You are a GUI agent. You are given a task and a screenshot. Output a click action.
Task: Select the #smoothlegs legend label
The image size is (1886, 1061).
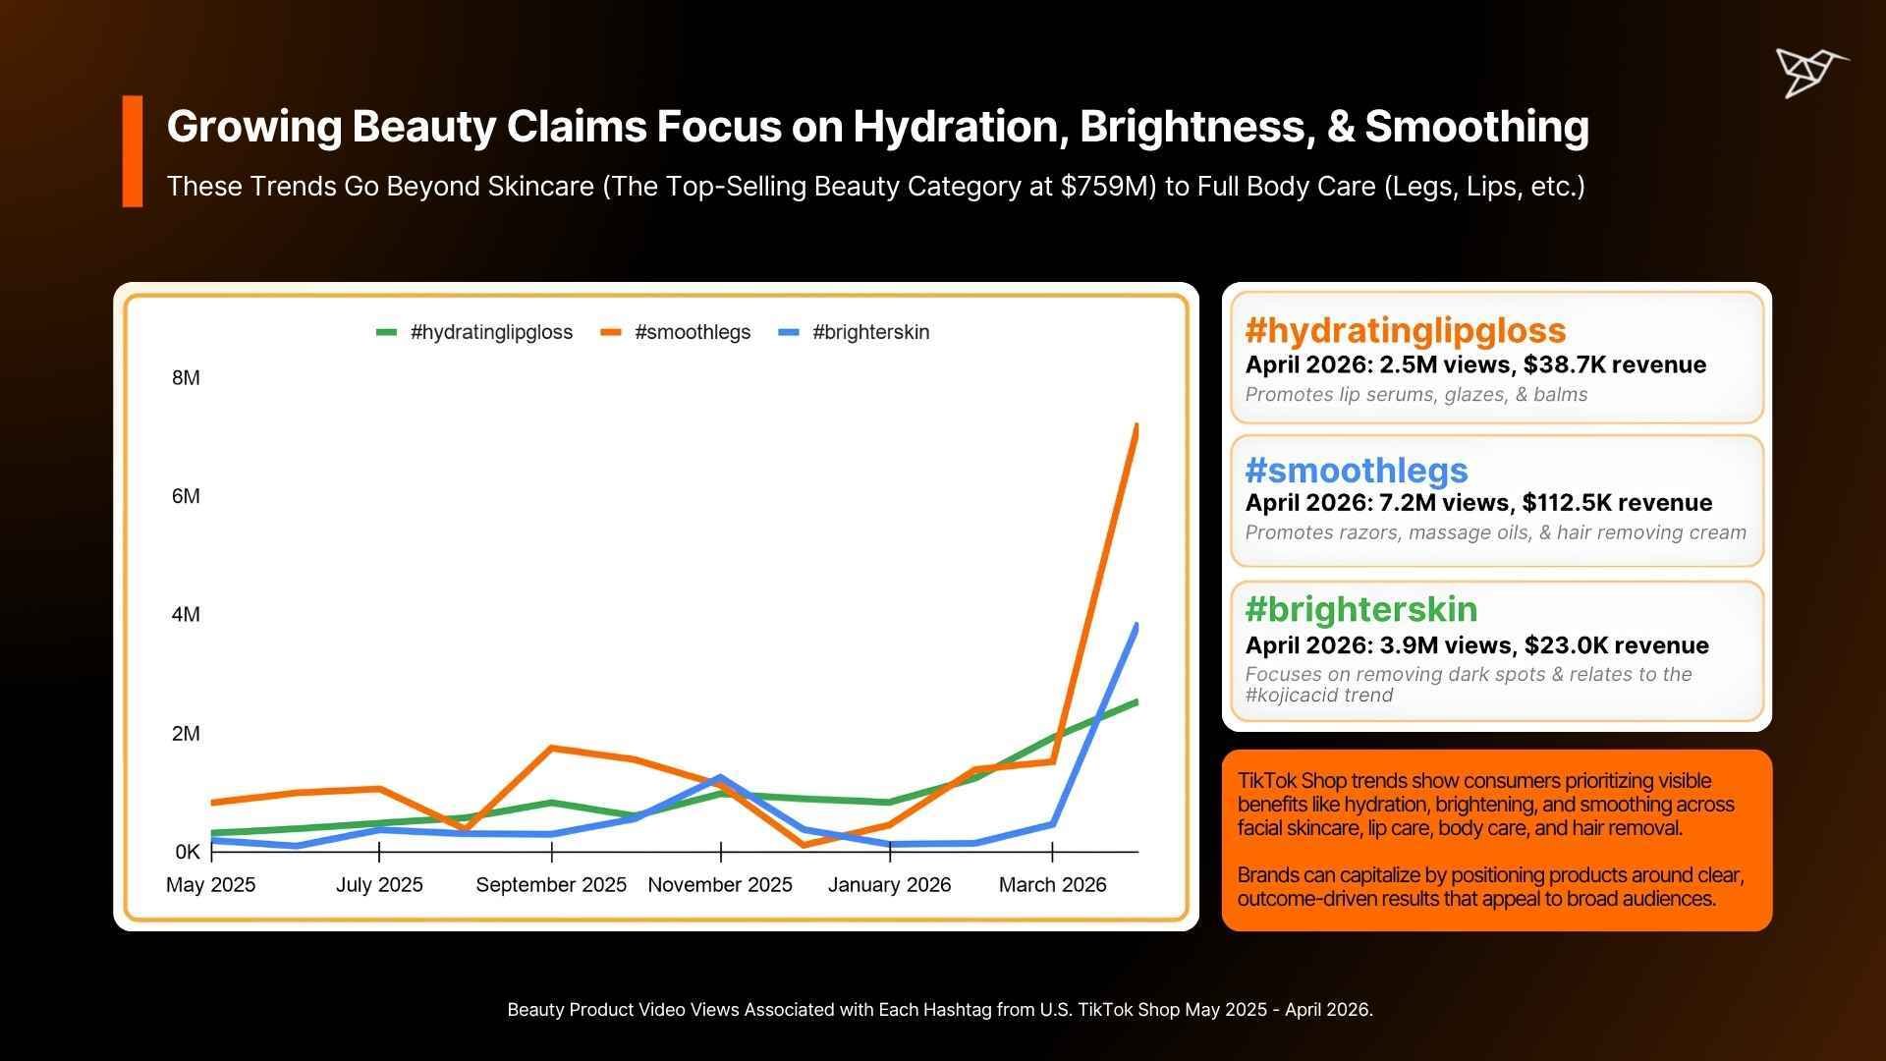click(x=693, y=332)
